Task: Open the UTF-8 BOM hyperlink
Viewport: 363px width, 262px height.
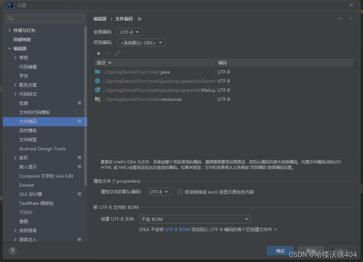Action: 177,230
